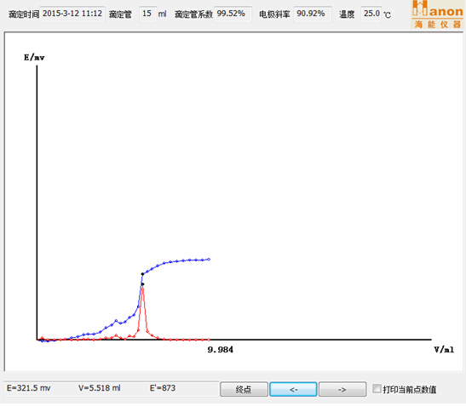Click the V/ml horizontal axis label
The height and width of the screenshot is (406, 466).
[x=444, y=350]
